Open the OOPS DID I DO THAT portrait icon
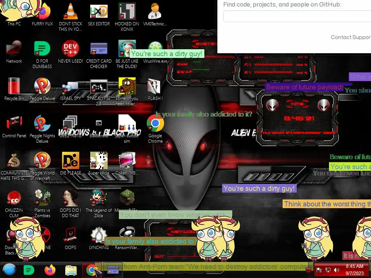 [71, 204]
